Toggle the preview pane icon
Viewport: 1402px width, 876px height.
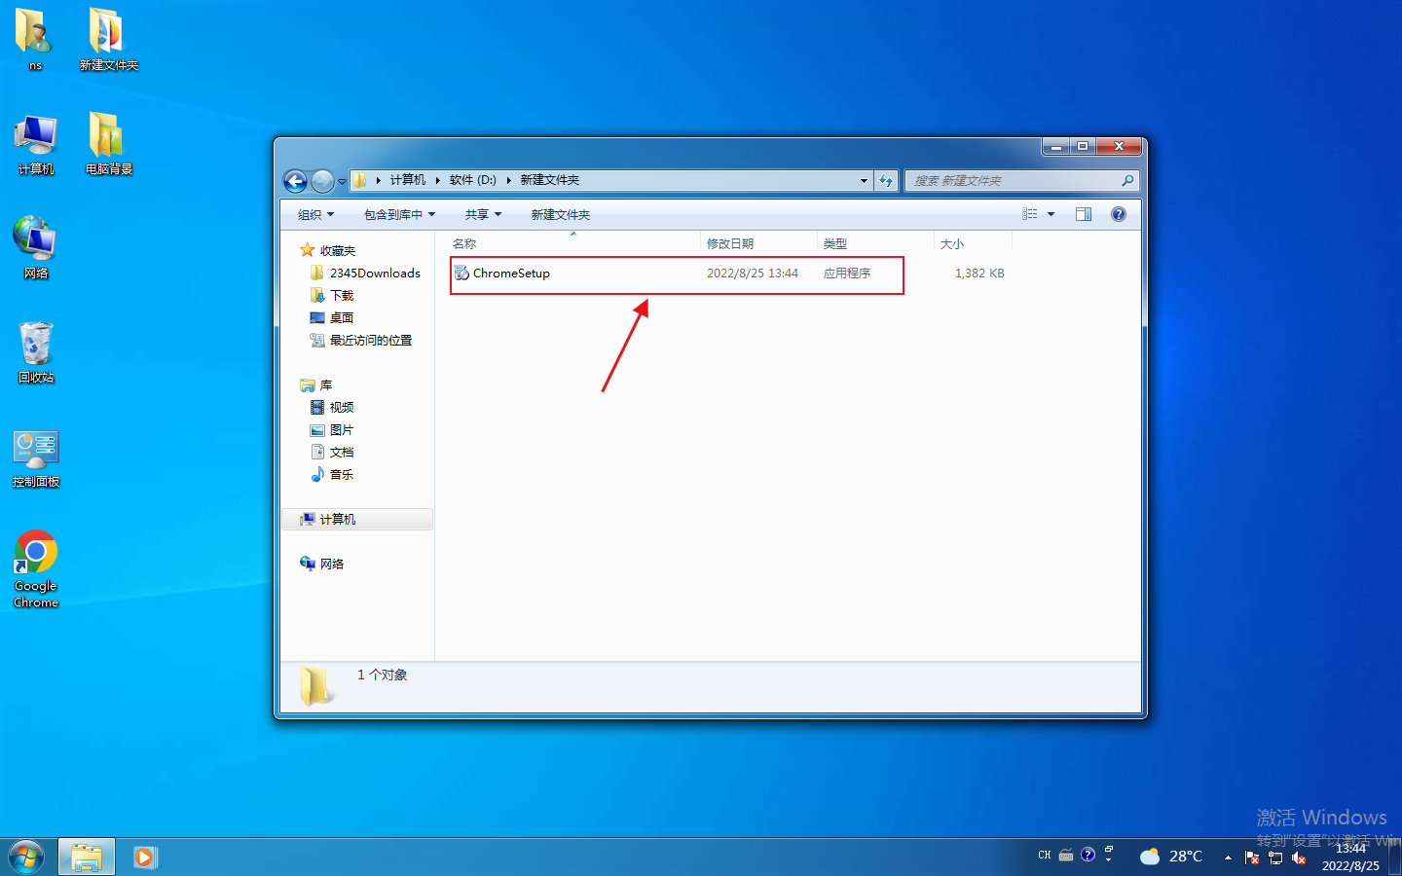(x=1084, y=214)
